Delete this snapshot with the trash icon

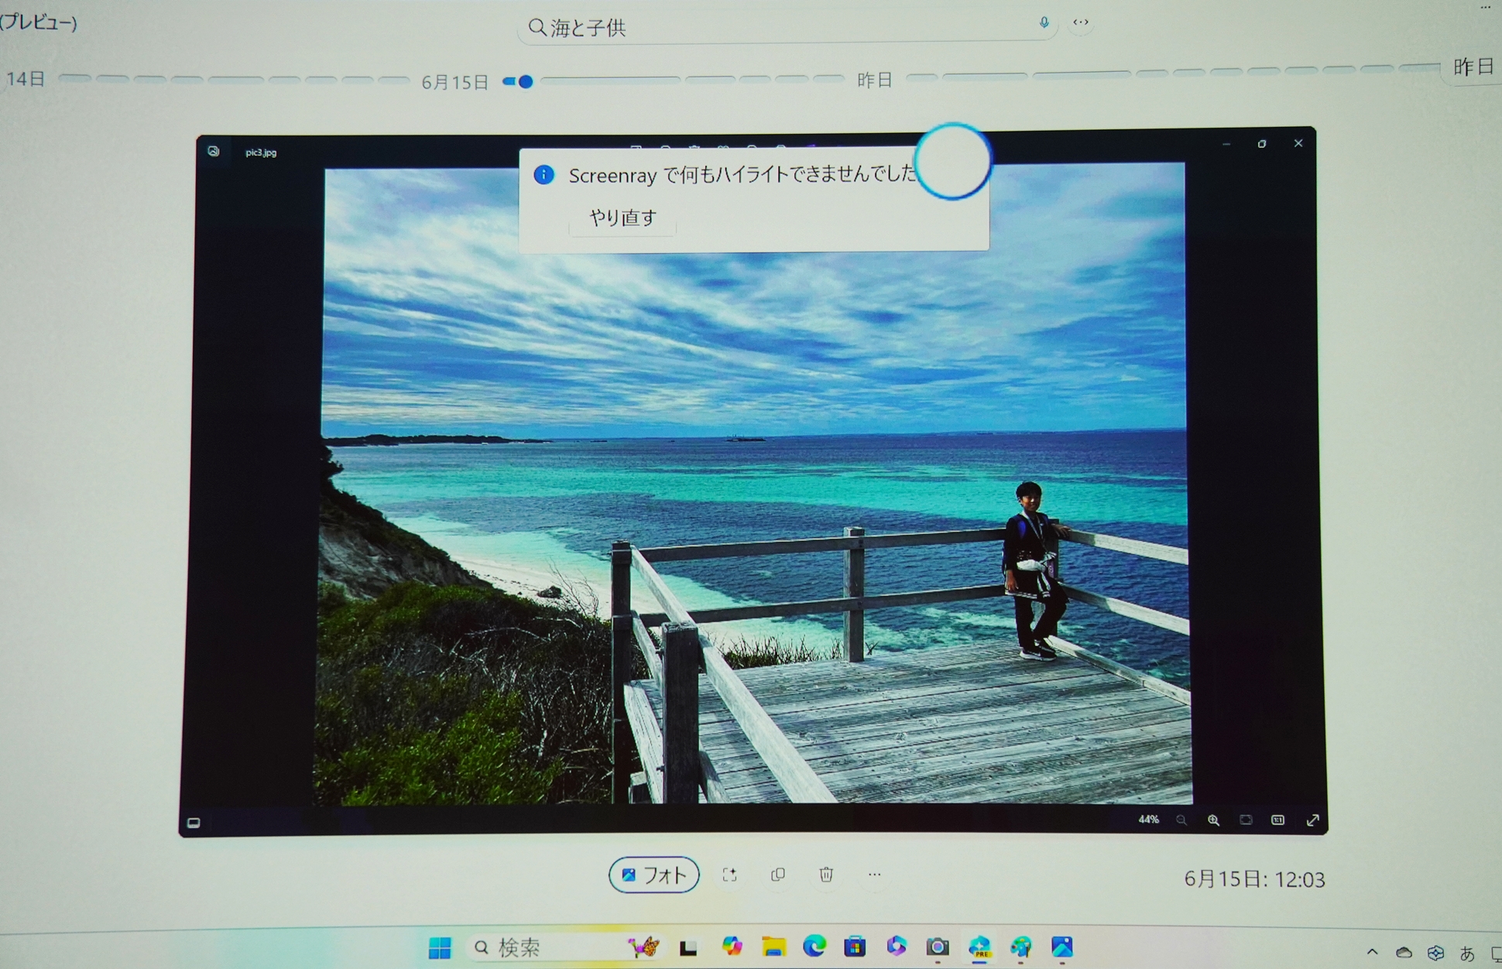[826, 875]
